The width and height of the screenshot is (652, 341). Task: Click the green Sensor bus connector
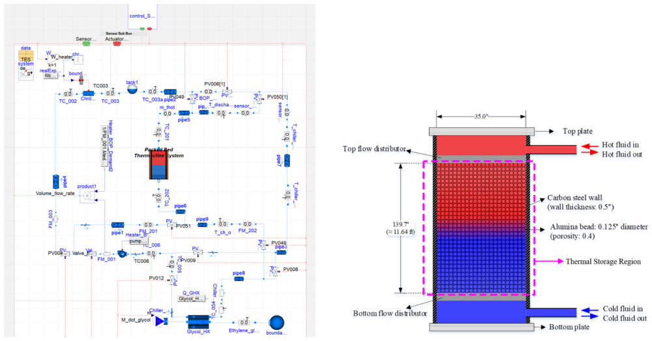pos(86,44)
